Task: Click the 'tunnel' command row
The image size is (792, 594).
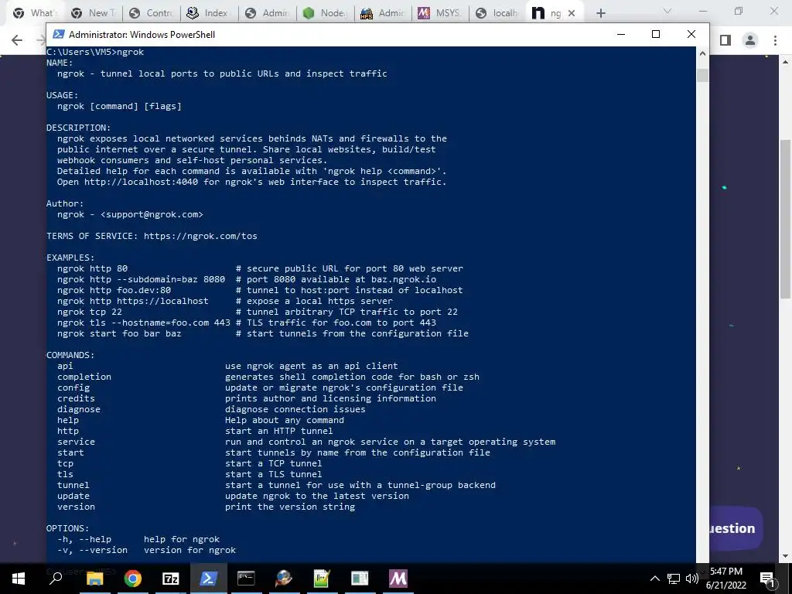Action: click(x=276, y=485)
